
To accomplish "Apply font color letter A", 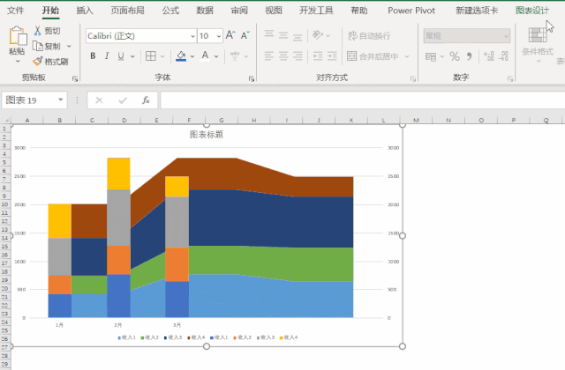I will point(205,55).
